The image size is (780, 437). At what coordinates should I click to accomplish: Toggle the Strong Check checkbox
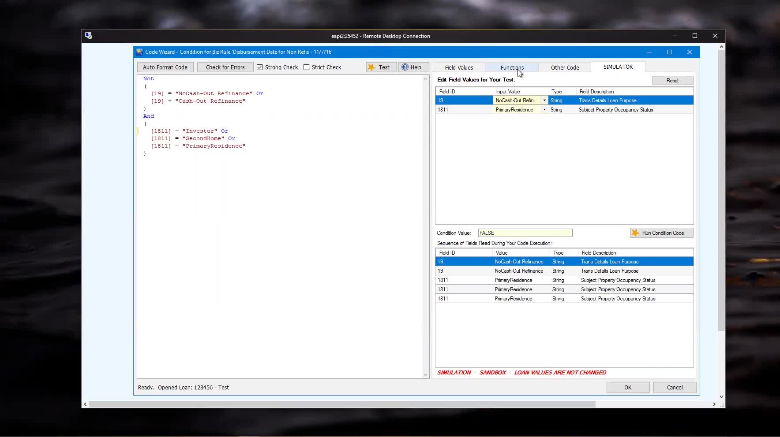tap(260, 67)
